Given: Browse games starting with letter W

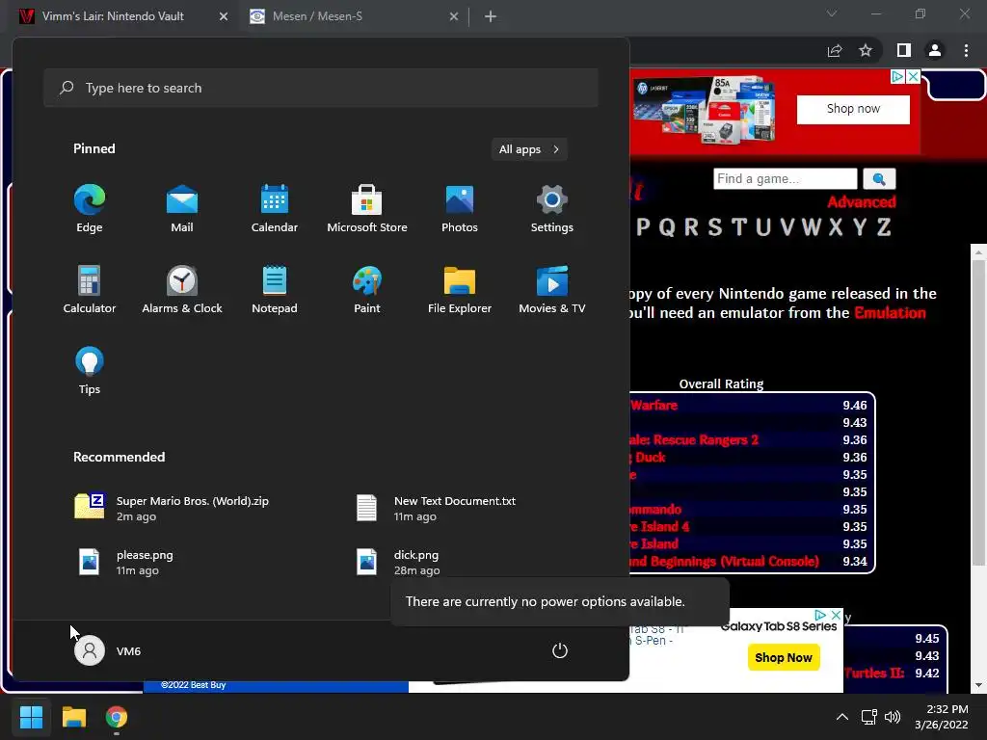Looking at the screenshot, I should click(x=811, y=227).
